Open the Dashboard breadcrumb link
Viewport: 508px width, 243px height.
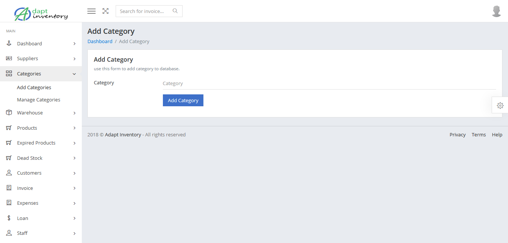tap(100, 41)
